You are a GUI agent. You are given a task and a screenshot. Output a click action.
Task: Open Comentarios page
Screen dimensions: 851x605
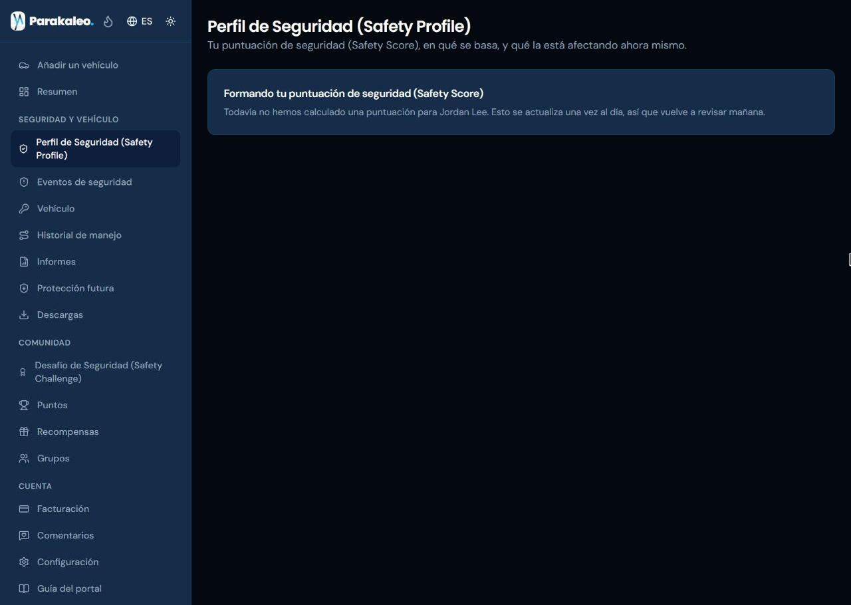[x=95, y=536]
